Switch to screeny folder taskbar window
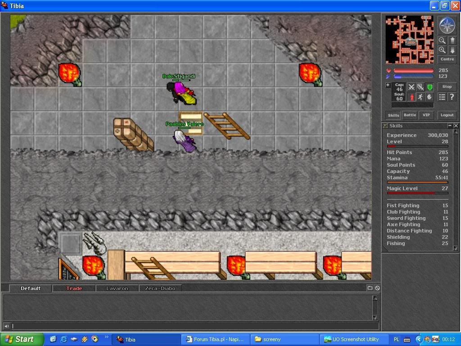461x346 pixels. 285,339
